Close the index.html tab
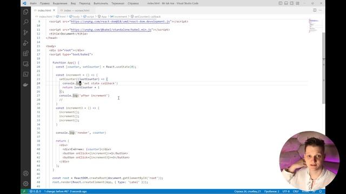Screen dimensions: 346x194 pos(54,10)
